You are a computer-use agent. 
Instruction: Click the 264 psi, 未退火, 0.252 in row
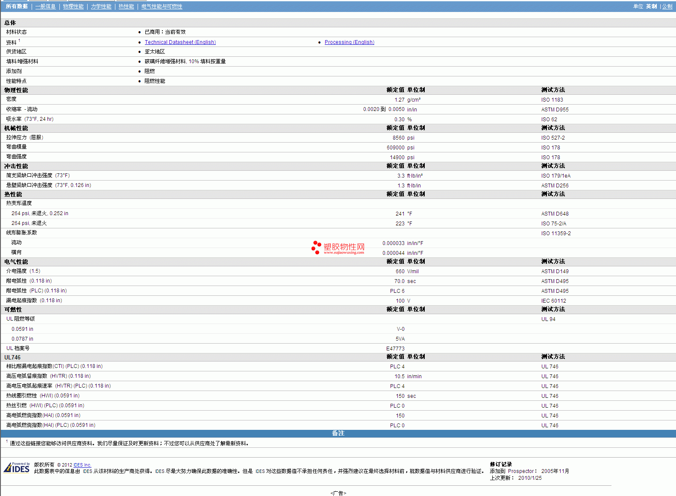pyautogui.click(x=40, y=213)
